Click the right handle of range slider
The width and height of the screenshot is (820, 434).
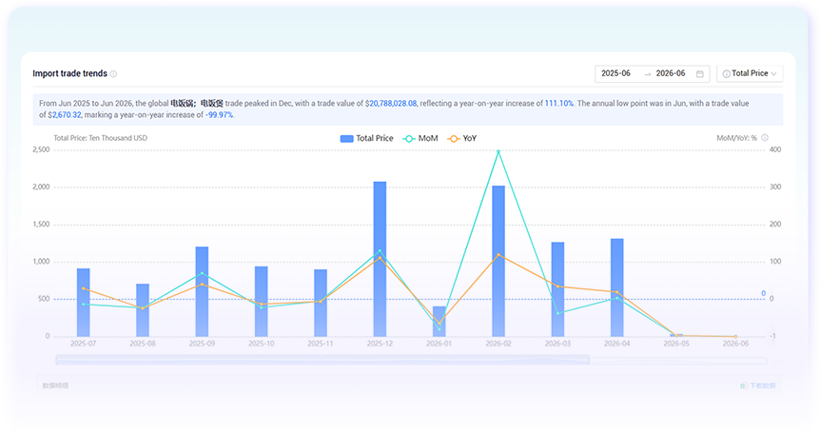[590, 360]
